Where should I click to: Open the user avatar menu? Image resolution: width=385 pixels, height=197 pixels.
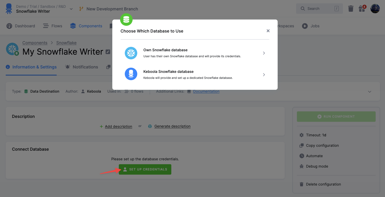tap(375, 9)
